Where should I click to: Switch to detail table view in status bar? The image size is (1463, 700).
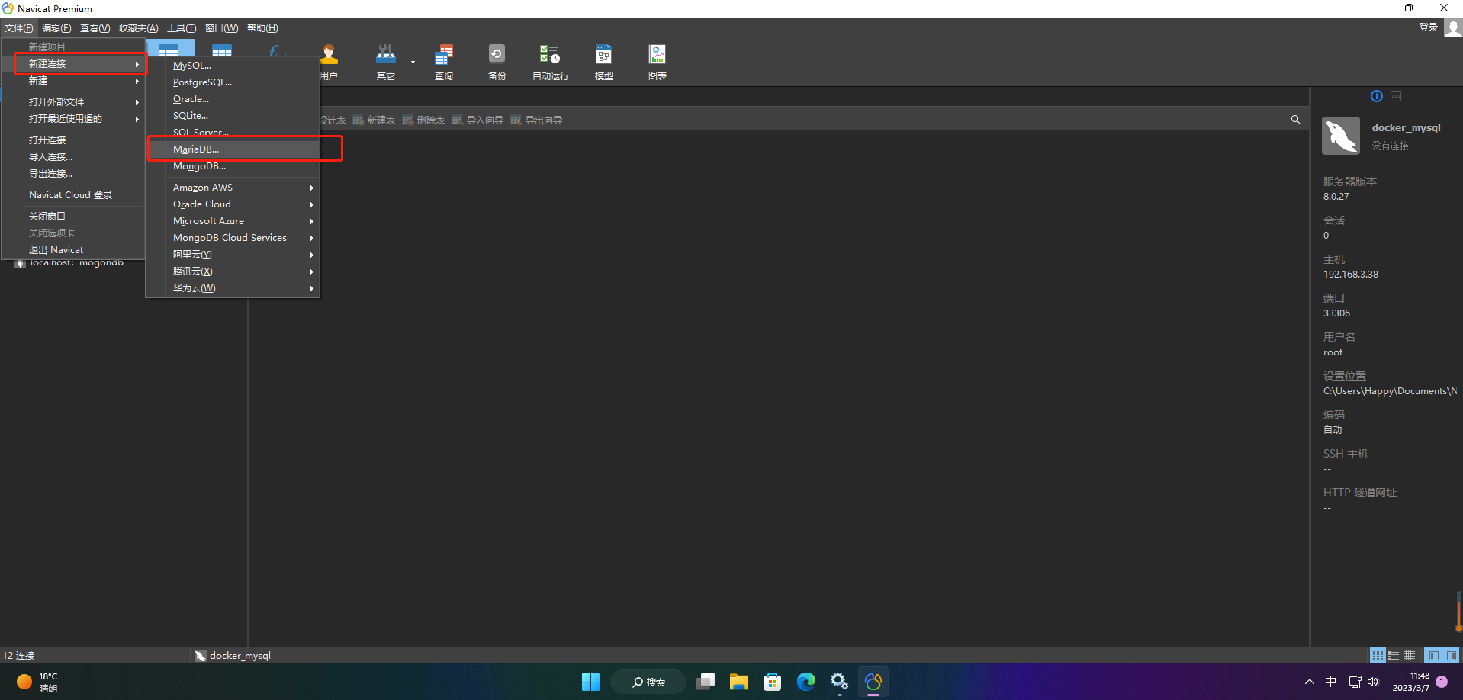coord(1410,655)
